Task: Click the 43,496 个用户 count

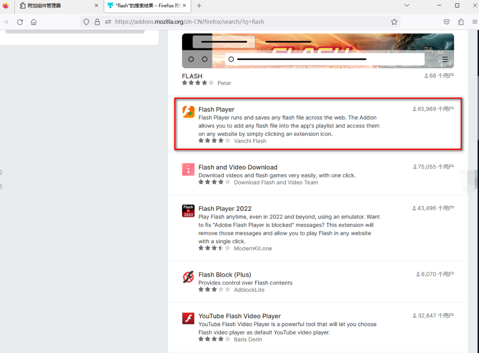Action: coord(433,208)
